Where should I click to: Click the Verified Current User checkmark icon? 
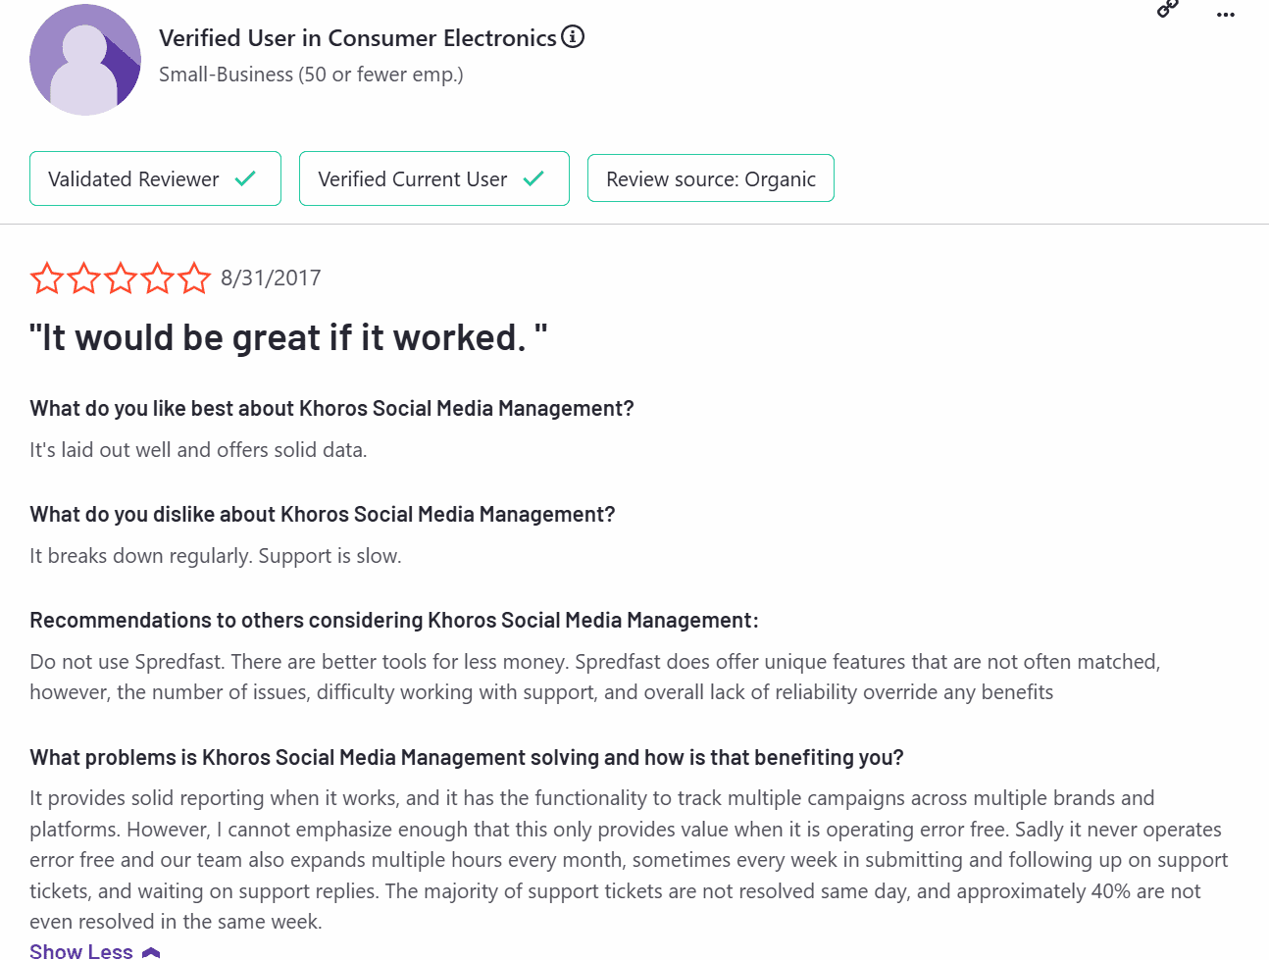pyautogui.click(x=533, y=178)
